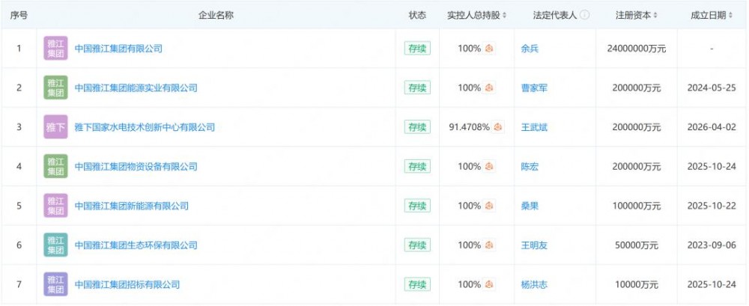
Task: Click the 雅下 logo badge
Action: click(56, 127)
